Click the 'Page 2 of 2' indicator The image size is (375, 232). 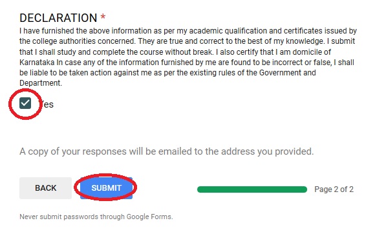coord(334,189)
